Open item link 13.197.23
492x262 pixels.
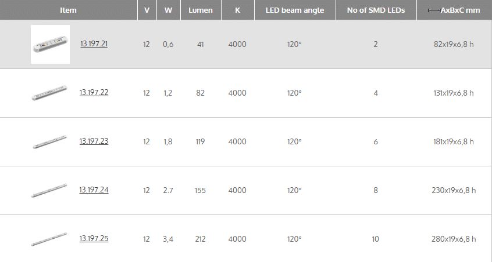(x=94, y=141)
